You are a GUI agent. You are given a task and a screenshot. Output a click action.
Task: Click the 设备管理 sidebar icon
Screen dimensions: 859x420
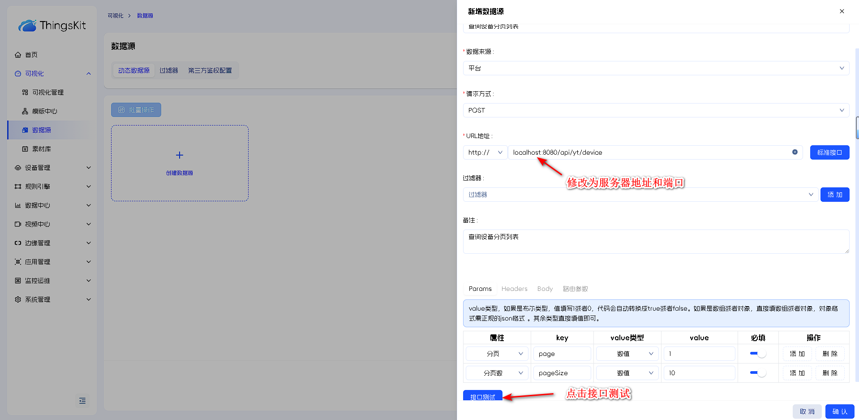tap(18, 168)
